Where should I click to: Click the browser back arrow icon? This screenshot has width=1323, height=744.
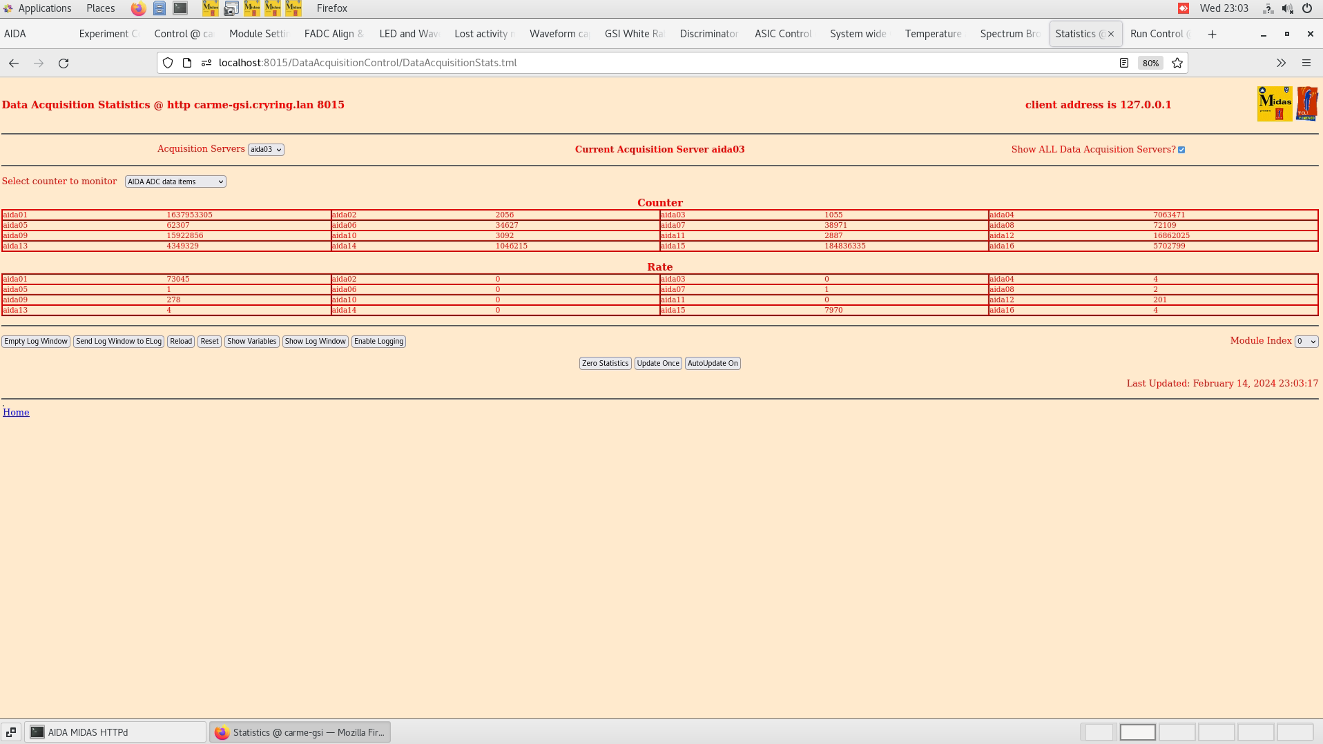click(x=14, y=63)
